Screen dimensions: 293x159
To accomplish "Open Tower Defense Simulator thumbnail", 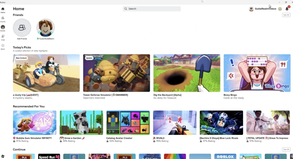I will (117, 73).
